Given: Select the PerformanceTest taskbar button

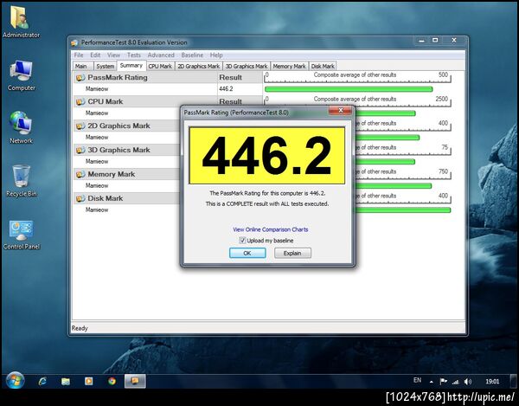Looking at the screenshot, I should point(135,381).
